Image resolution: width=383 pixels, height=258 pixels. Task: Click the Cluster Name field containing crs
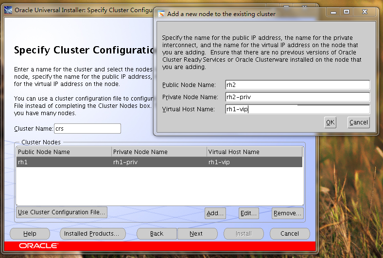click(x=87, y=129)
